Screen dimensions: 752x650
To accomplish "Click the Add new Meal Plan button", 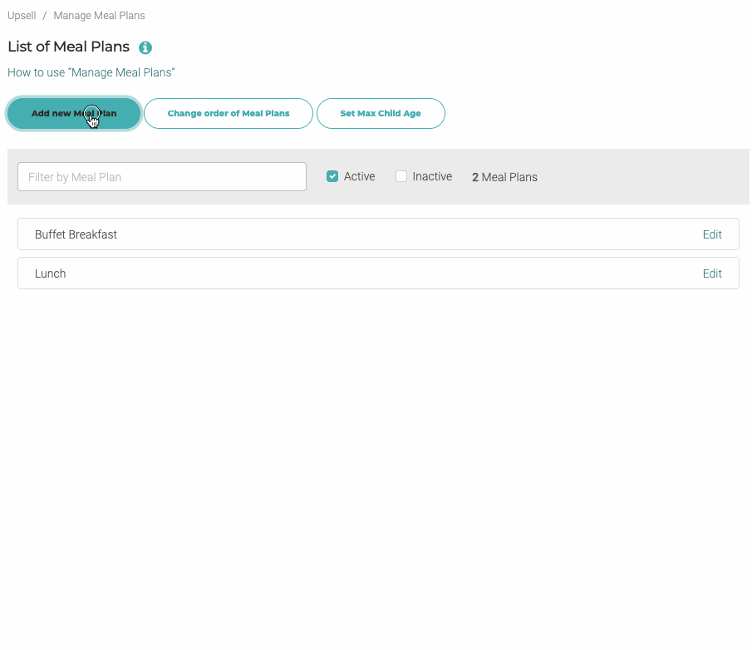I will (x=73, y=113).
